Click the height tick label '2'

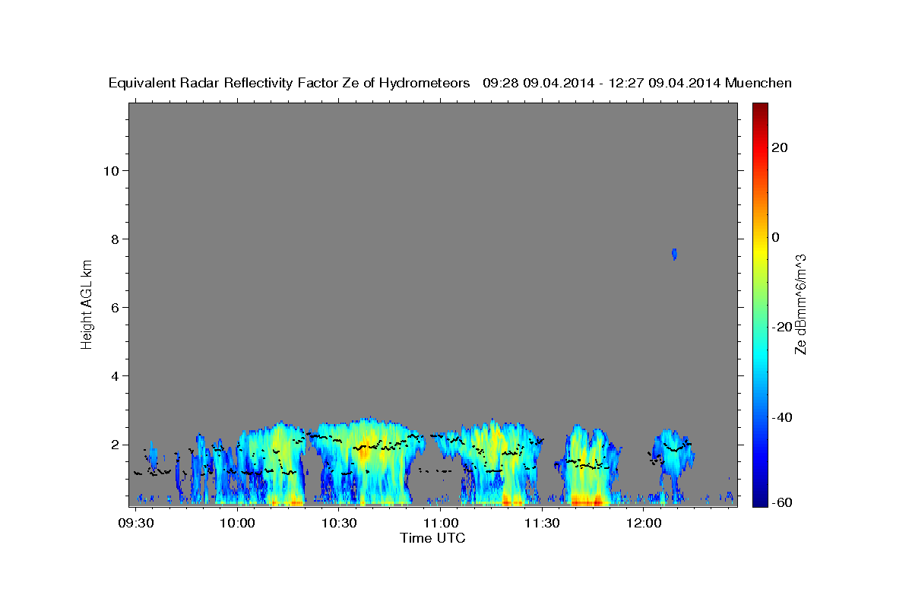[116, 445]
